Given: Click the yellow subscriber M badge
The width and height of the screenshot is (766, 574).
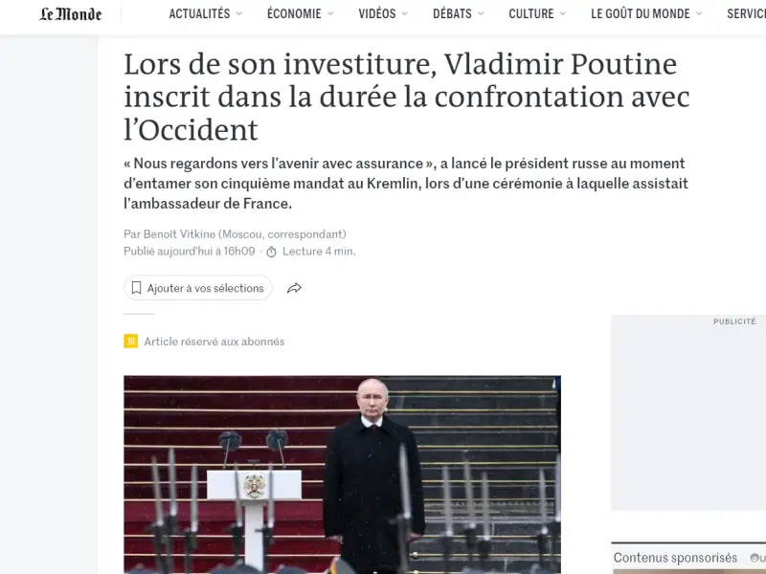Looking at the screenshot, I should pos(130,342).
